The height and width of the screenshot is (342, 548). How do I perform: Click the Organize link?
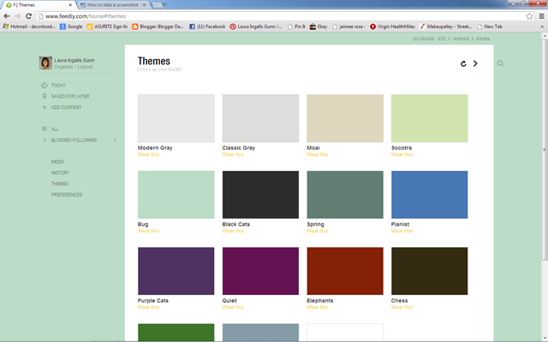pyautogui.click(x=63, y=67)
